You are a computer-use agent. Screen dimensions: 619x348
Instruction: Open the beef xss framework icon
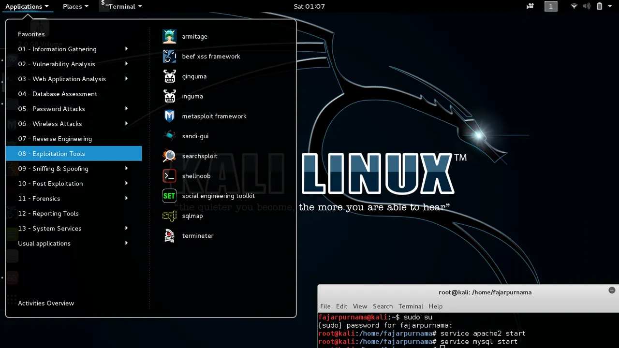pyautogui.click(x=169, y=56)
